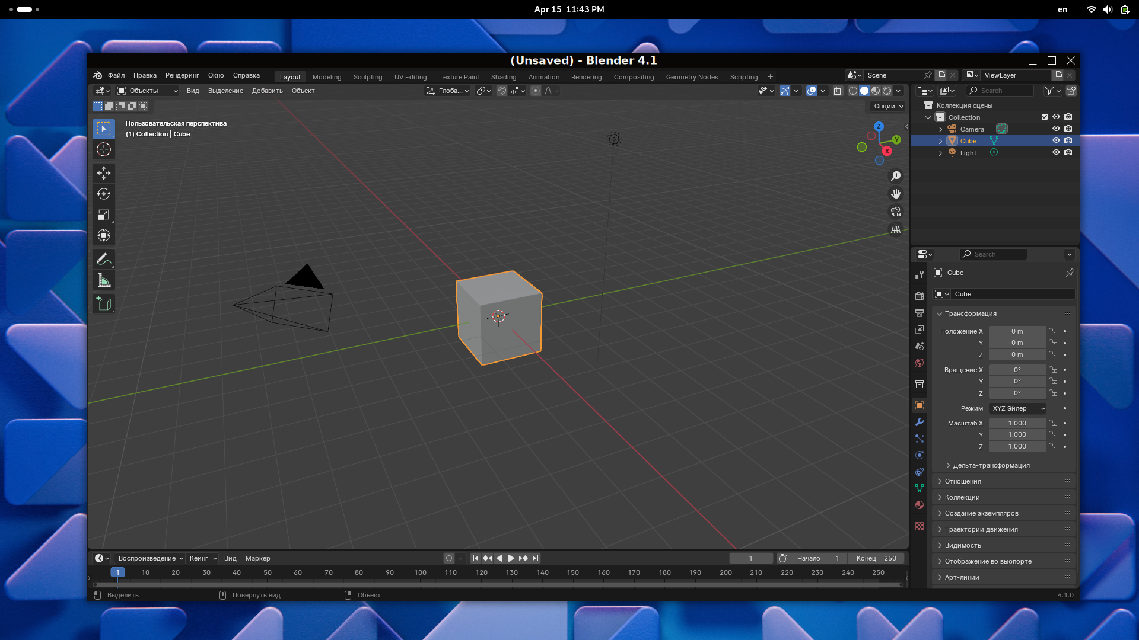This screenshot has height=640, width=1139.
Task: Jump to the first frame
Action: [x=475, y=558]
